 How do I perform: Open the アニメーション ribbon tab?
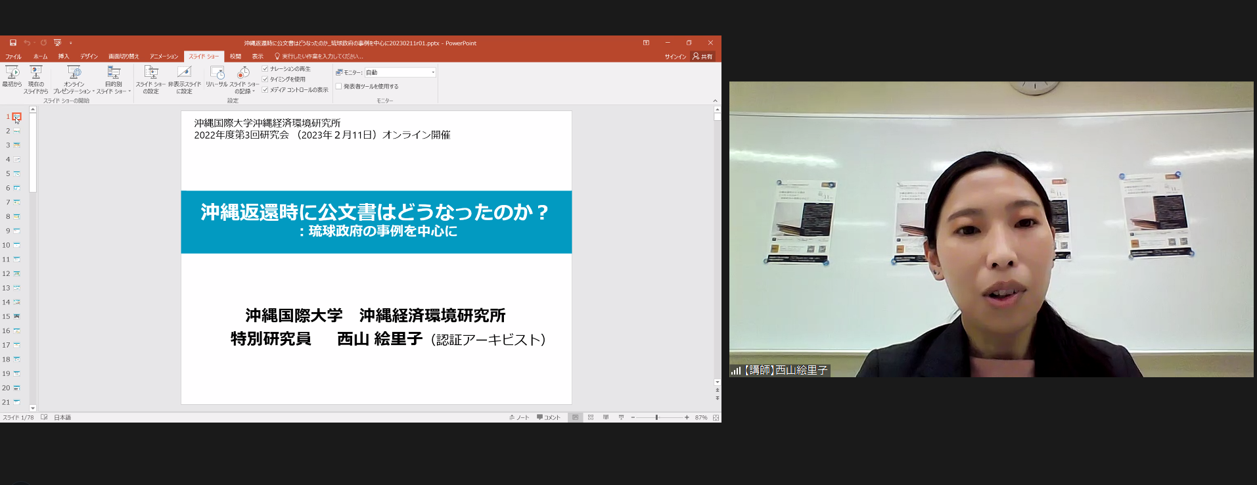coord(164,57)
